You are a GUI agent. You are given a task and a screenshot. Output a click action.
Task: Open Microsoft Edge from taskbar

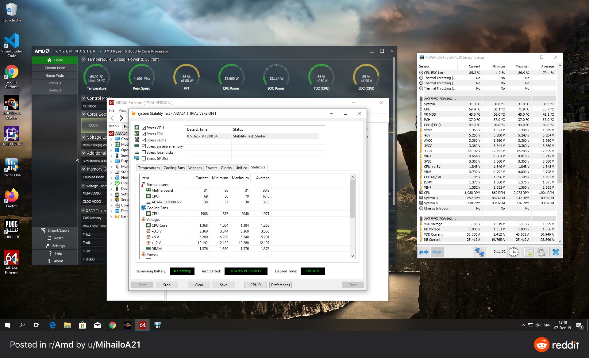(x=52, y=325)
